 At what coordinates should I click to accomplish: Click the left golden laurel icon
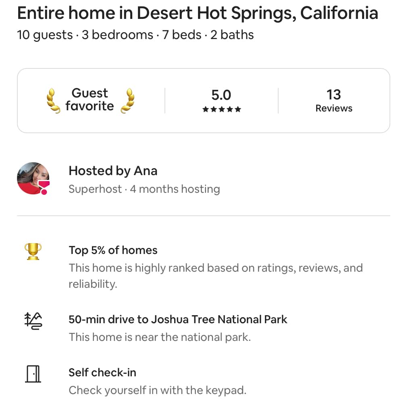53,101
